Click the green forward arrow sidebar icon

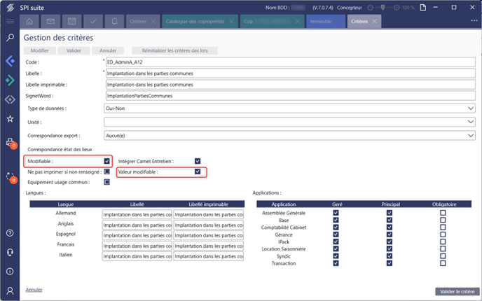(10, 80)
